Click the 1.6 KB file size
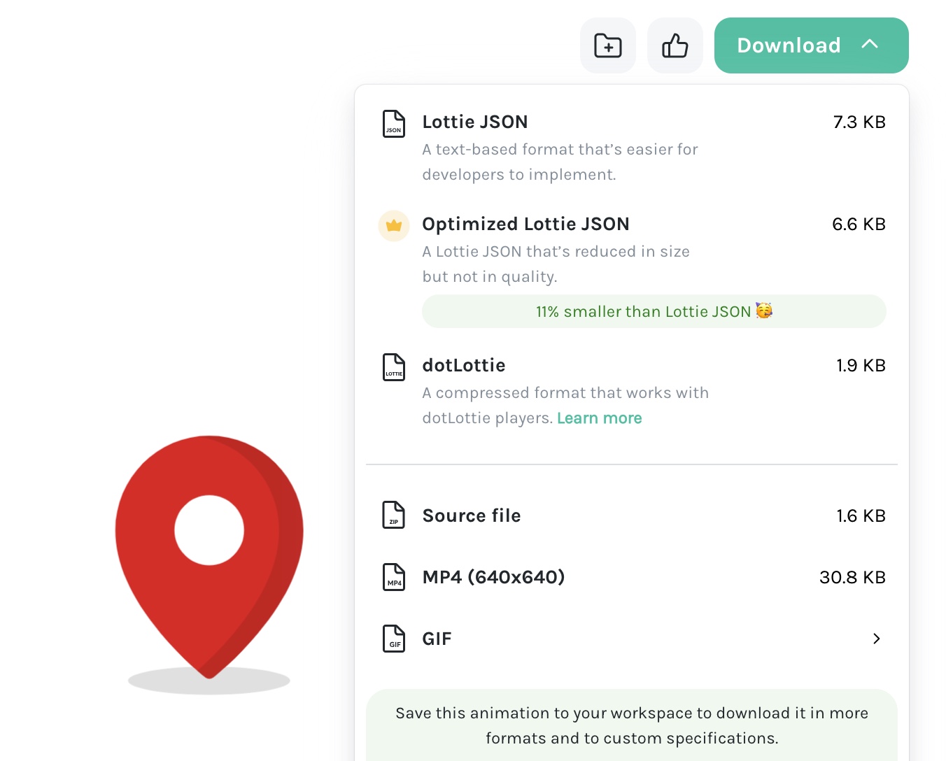Image resolution: width=946 pixels, height=761 pixels. [861, 515]
